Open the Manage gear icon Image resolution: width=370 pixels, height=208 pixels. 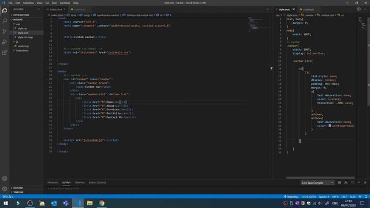click(5, 189)
